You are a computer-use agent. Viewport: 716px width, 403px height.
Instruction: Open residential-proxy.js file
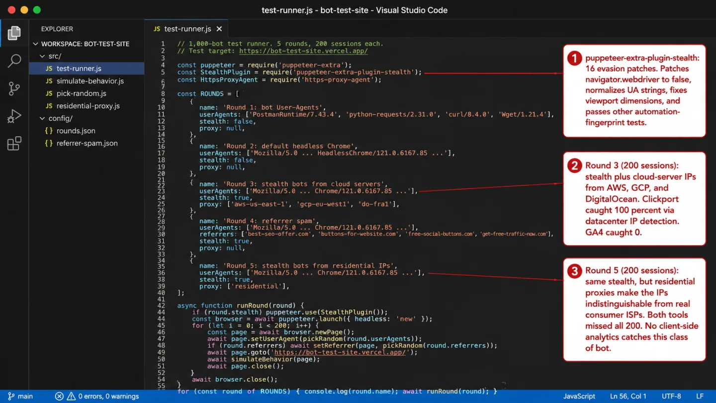click(88, 106)
